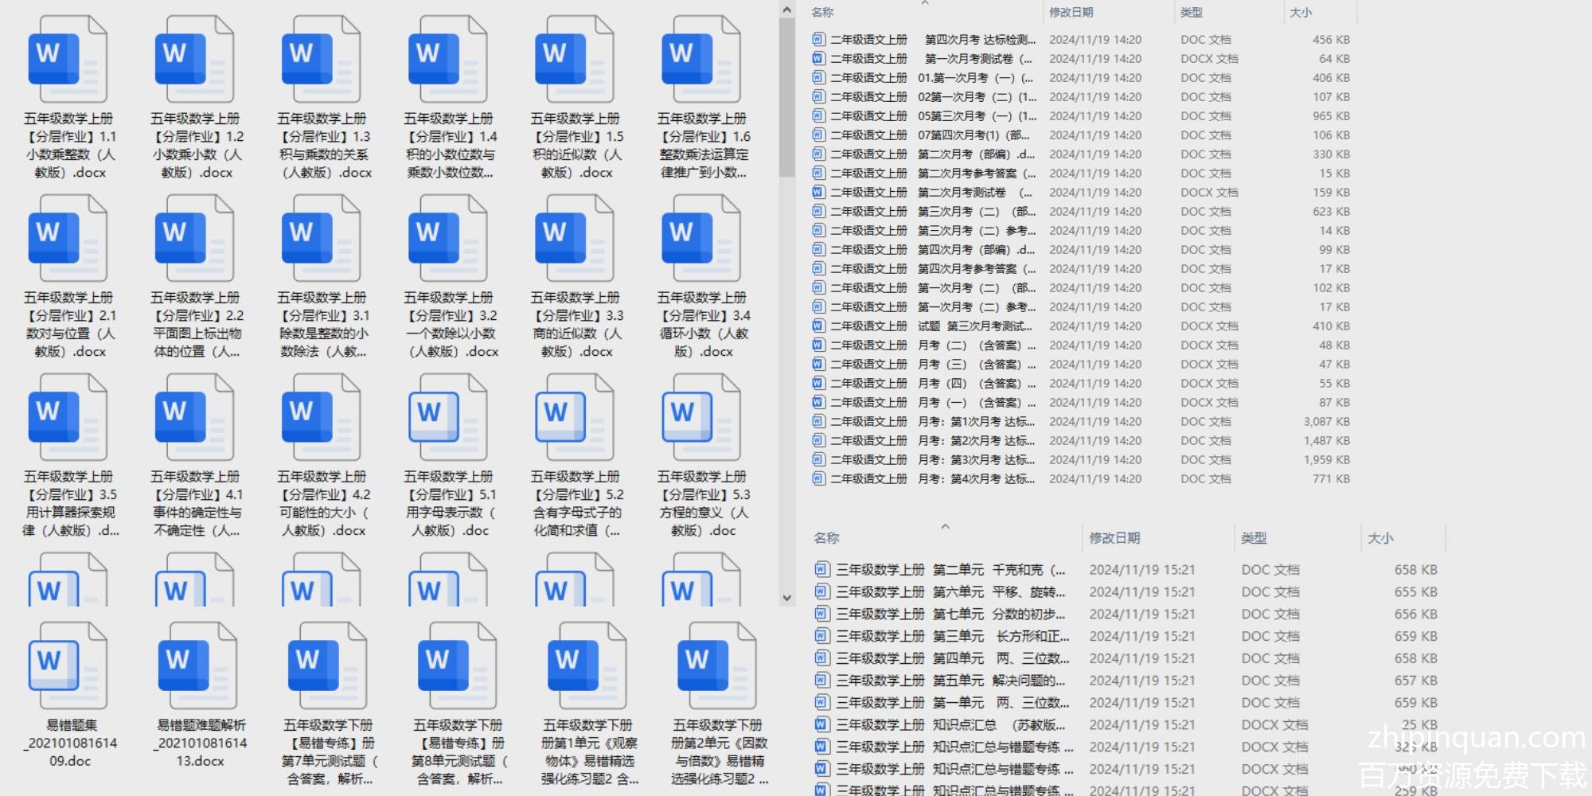Click the scrollbar down arrow of icon grid
Image resolution: width=1592 pixels, height=796 pixels.
point(786,598)
